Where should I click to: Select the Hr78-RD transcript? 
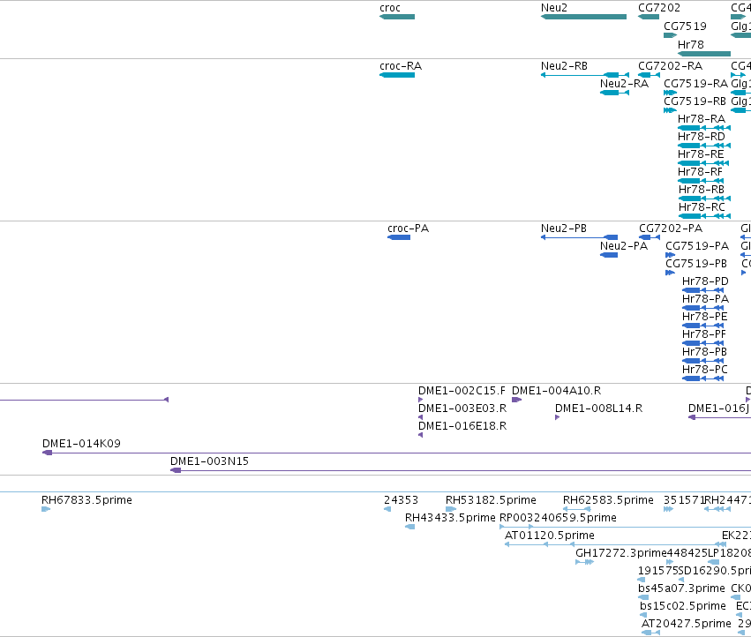pos(704,146)
